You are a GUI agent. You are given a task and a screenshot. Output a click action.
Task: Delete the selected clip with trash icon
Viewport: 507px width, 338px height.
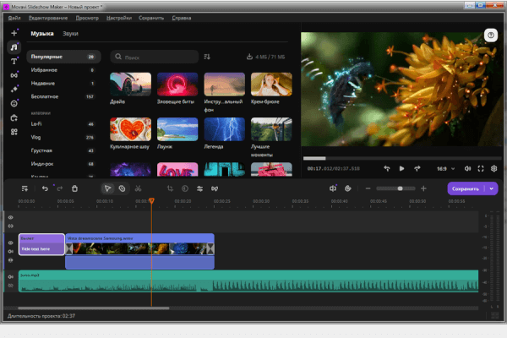pos(74,188)
